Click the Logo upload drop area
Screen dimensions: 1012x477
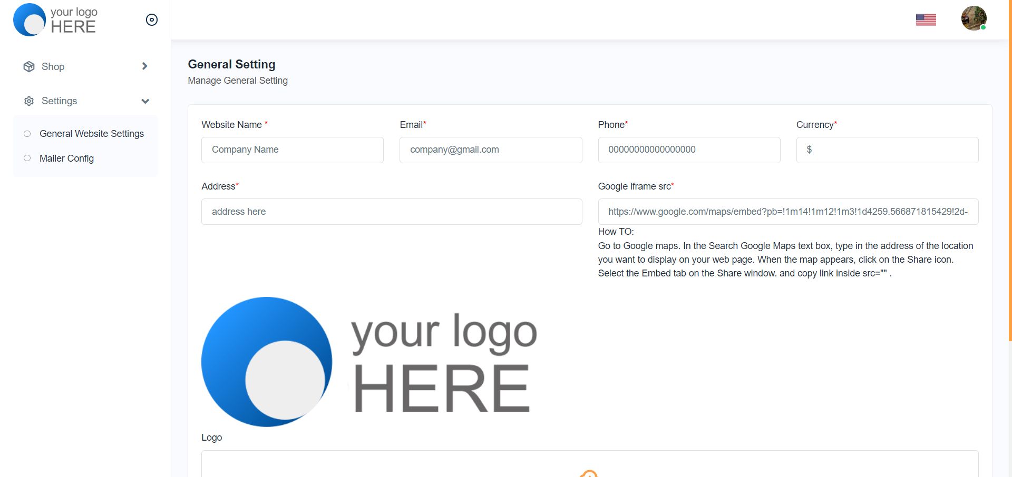point(590,464)
